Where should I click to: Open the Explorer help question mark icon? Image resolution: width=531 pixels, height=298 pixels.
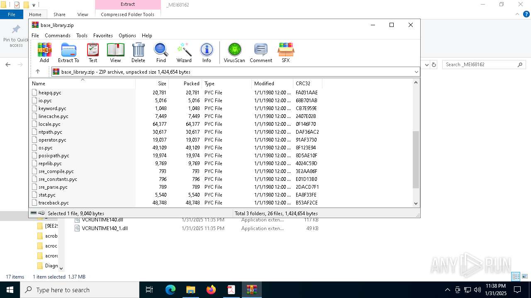coord(526,14)
